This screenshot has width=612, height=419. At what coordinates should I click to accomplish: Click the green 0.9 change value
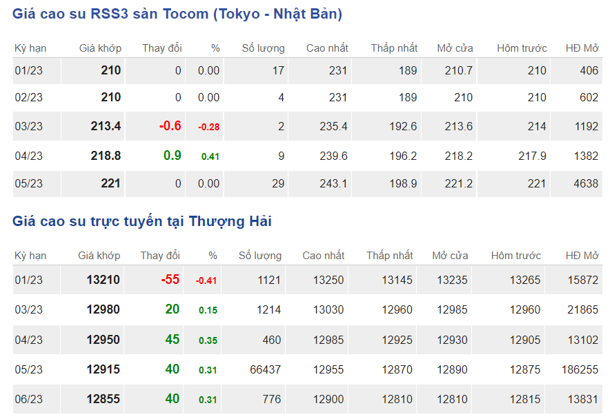point(172,156)
